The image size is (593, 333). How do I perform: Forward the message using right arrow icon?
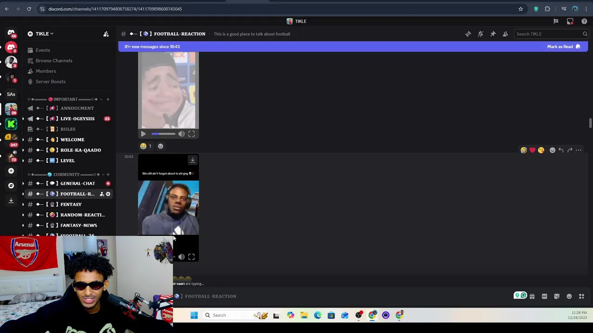pyautogui.click(x=570, y=150)
